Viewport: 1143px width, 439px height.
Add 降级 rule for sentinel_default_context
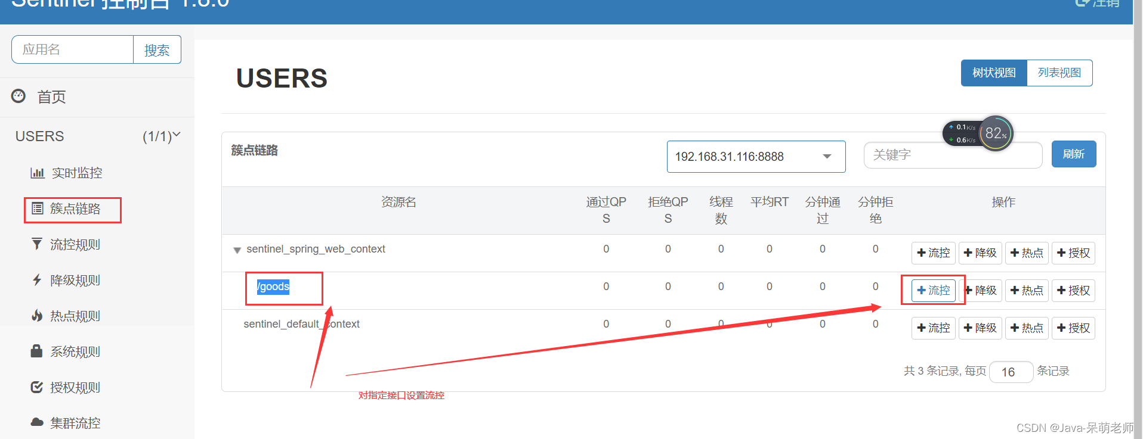[980, 328]
